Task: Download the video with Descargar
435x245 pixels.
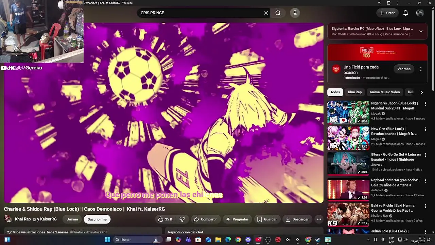Action: [297, 219]
